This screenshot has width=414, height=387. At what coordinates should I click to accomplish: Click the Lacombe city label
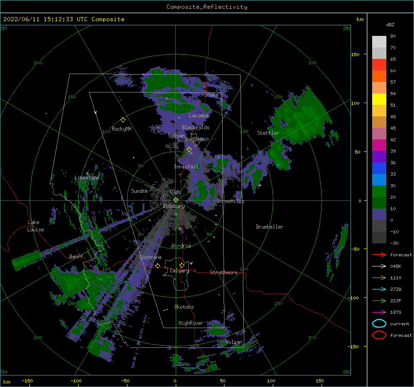[x=199, y=116]
